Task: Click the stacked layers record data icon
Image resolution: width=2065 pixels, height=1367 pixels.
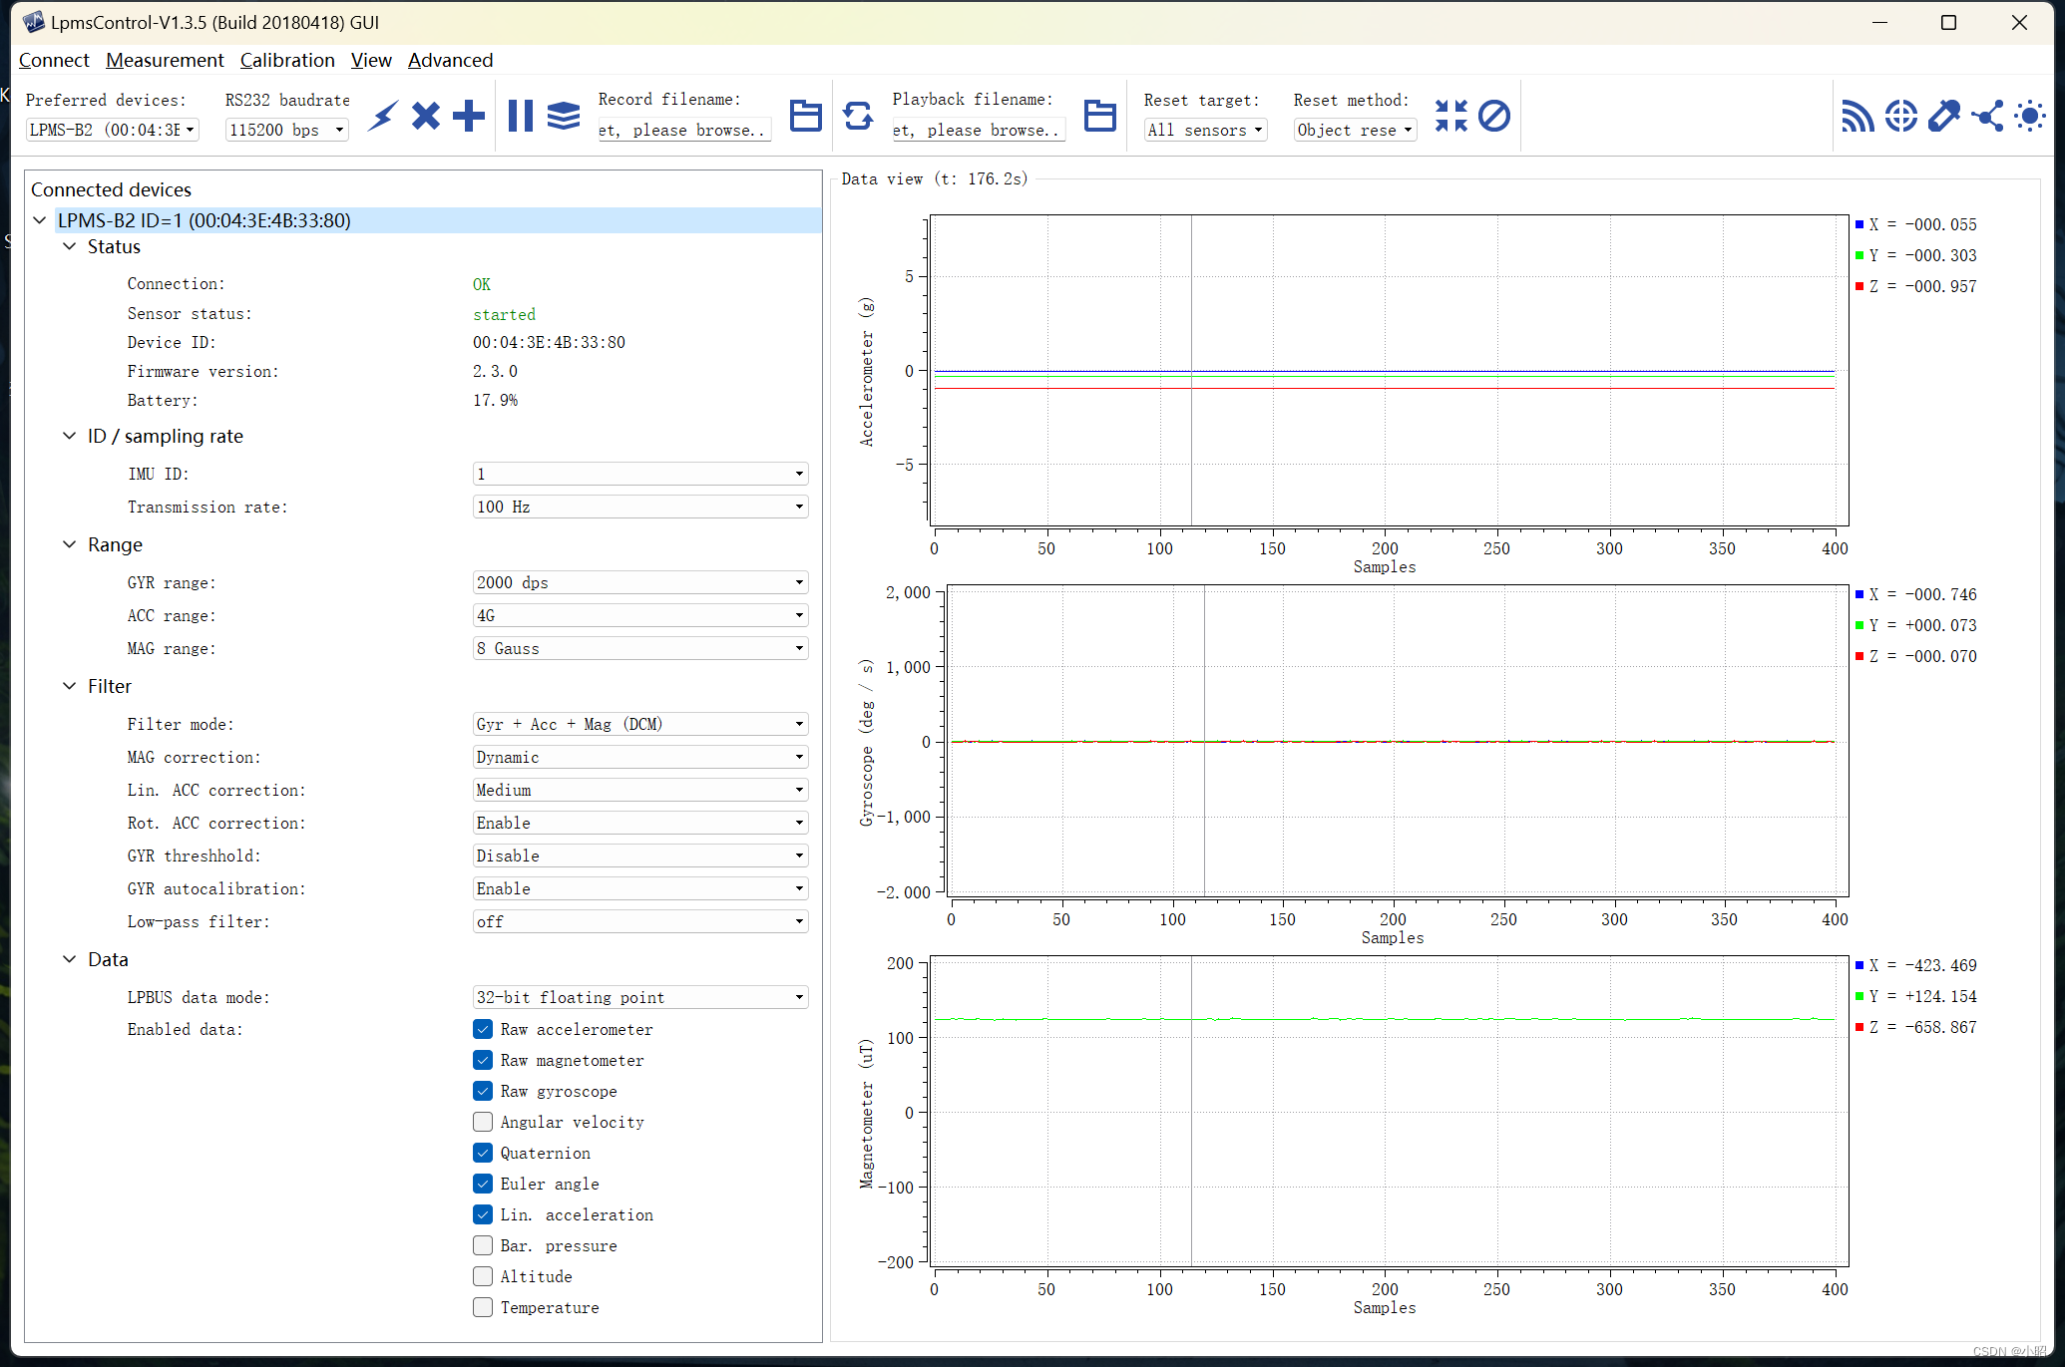Action: click(x=564, y=116)
